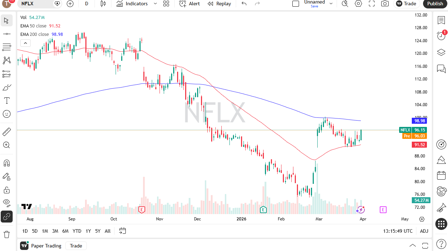The height and width of the screenshot is (251, 448).
Task: Expand the bottom trading panel chevron
Action: [x=413, y=246]
